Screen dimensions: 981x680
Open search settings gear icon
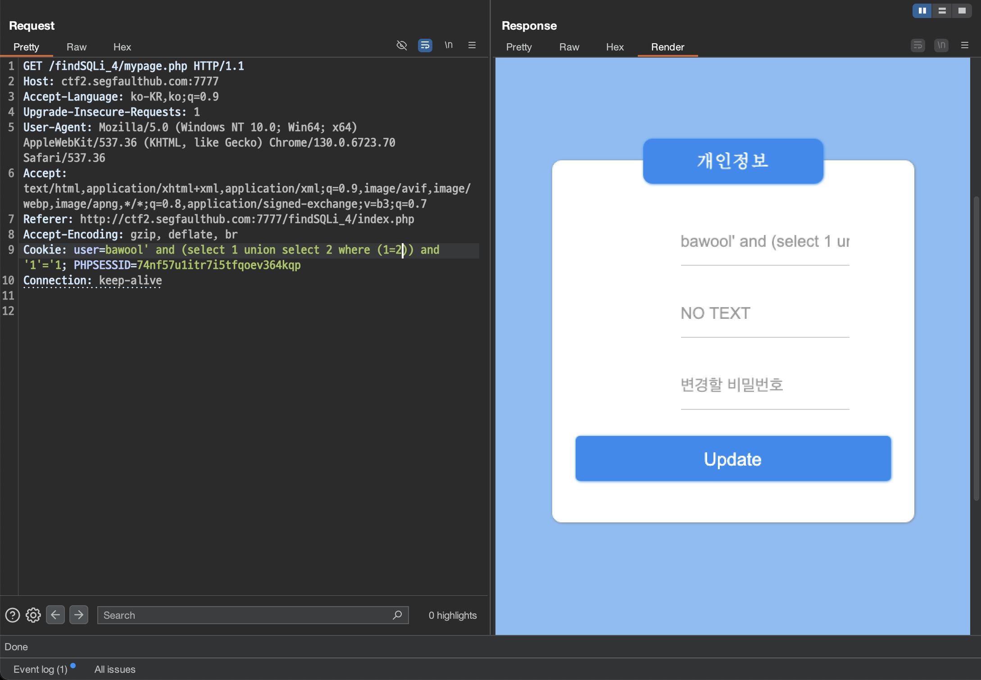33,615
